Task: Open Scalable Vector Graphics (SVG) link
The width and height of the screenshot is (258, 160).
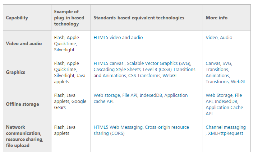Action: 158,63
